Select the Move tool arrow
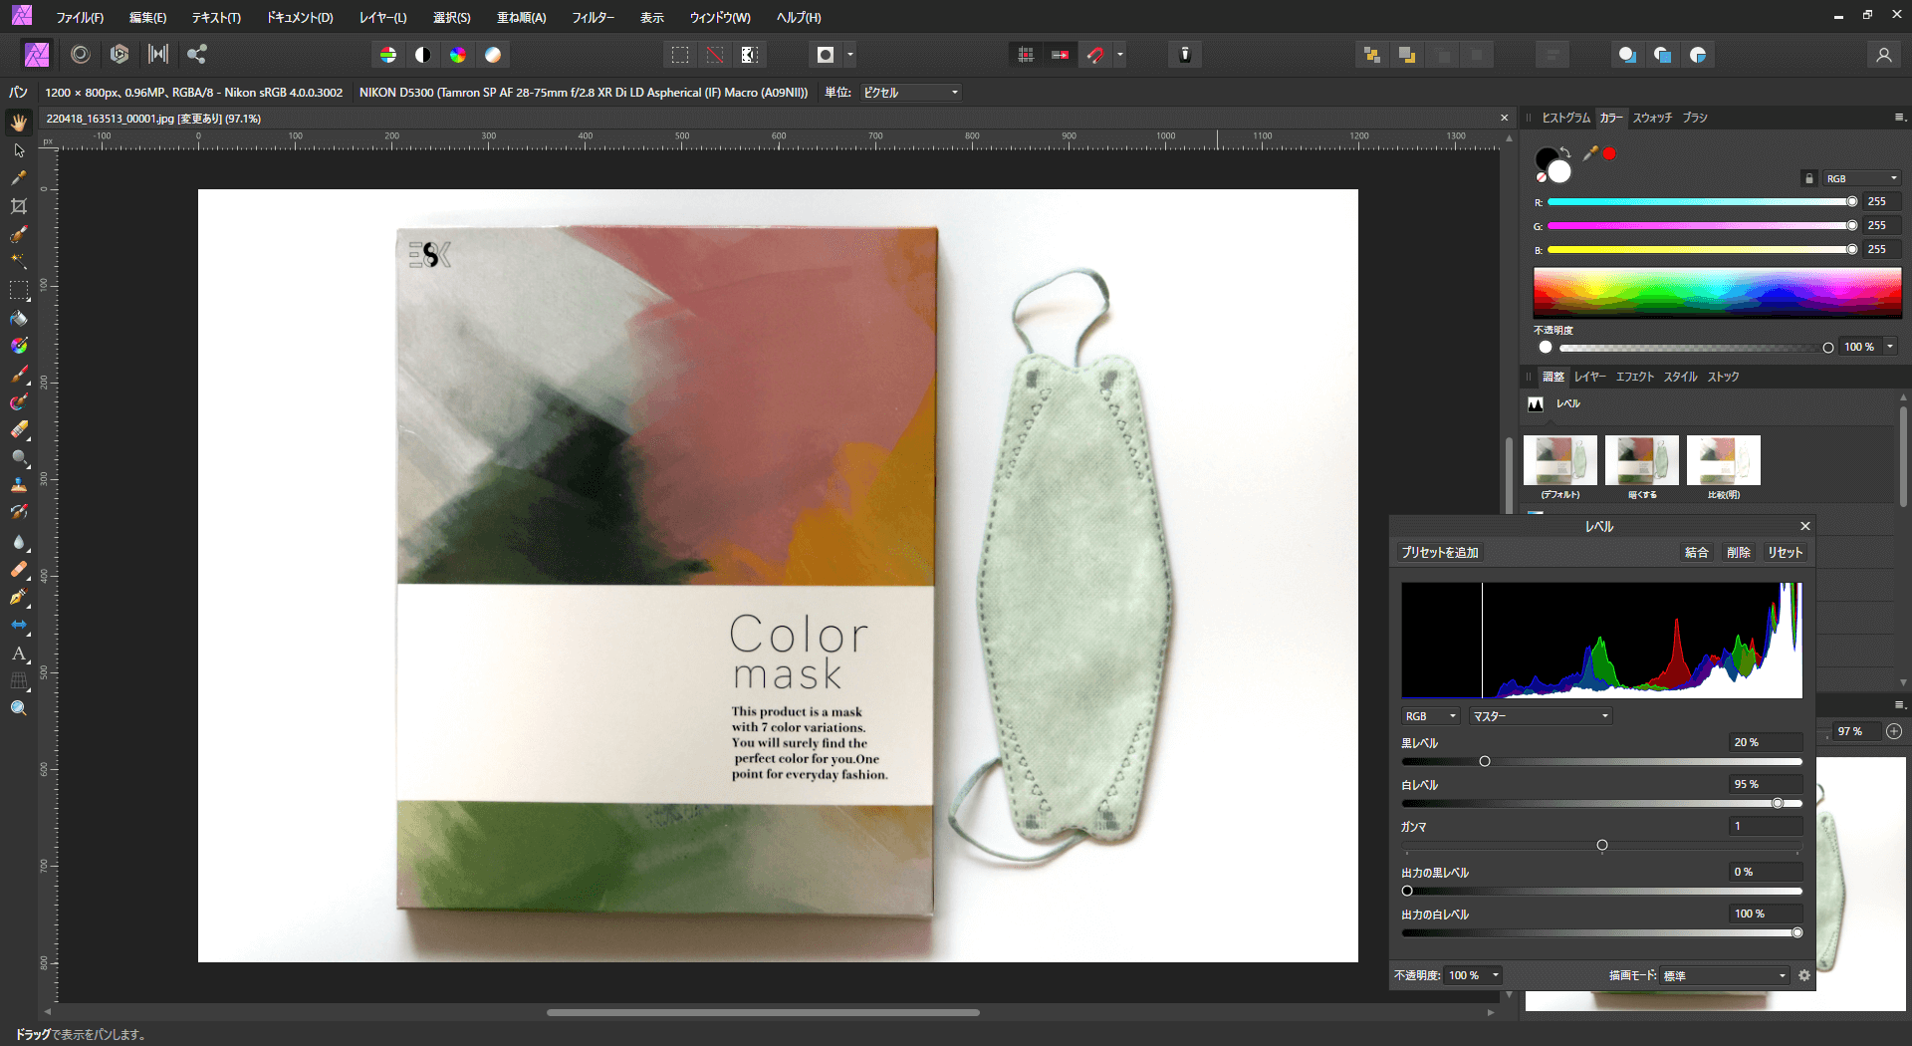Screen dimensions: 1912x1046 tap(19, 150)
